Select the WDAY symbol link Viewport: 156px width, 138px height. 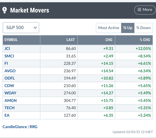[x=9, y=93]
